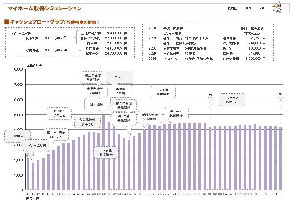Viewport: 293px width, 204px height.
Task: Click the 返済月額 value 73,756
Action: point(256,37)
